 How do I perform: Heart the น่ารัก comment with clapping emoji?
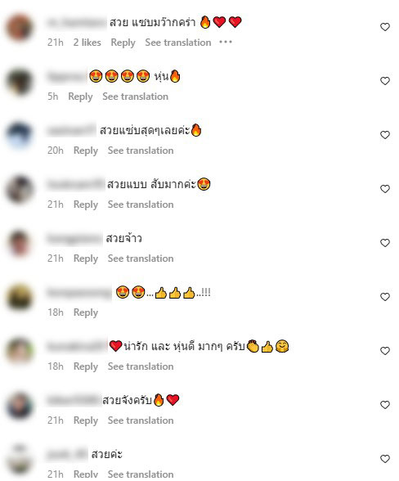click(x=384, y=351)
